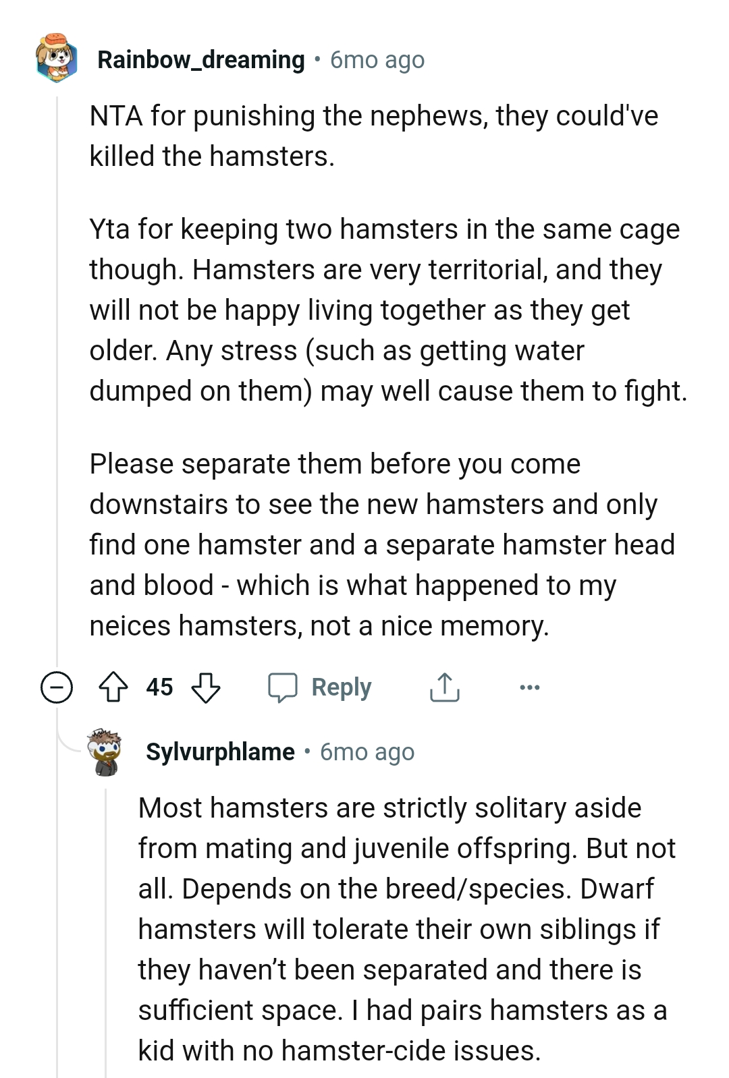Click the thread line to collapse replies

[57, 378]
